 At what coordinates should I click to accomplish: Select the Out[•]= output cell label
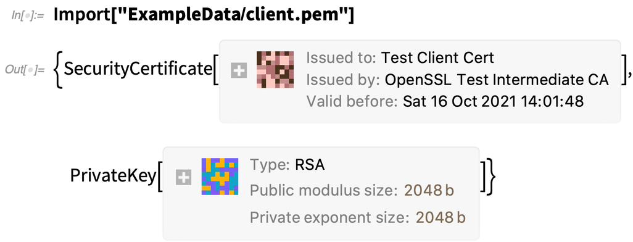click(25, 70)
